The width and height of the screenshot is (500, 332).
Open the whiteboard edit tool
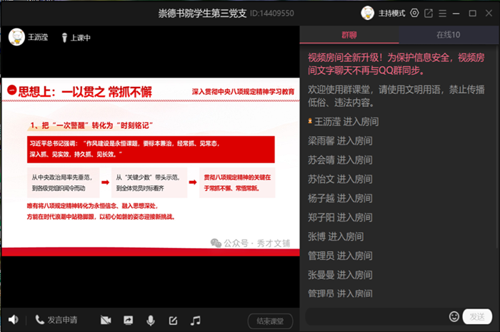pyautogui.click(x=173, y=320)
